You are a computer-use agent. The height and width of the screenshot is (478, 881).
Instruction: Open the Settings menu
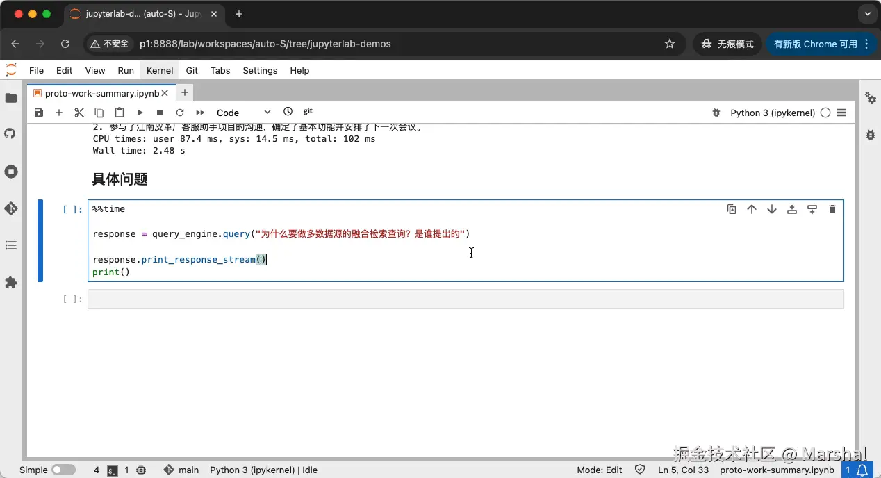coord(260,70)
